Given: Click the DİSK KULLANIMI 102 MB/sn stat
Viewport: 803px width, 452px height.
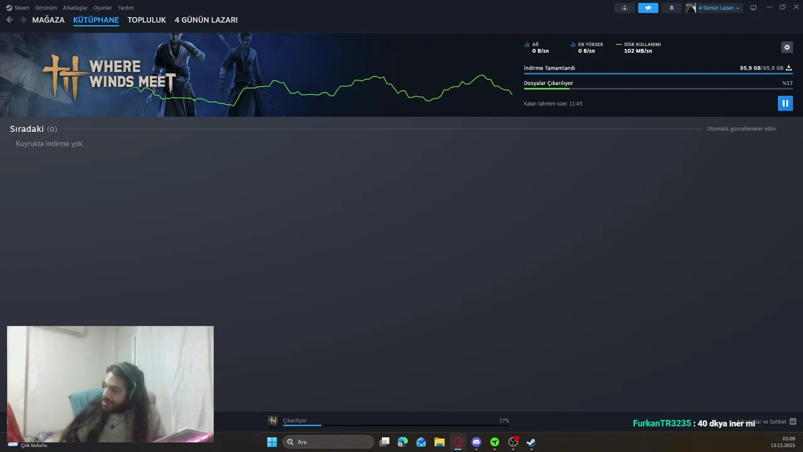Looking at the screenshot, I should (x=638, y=48).
